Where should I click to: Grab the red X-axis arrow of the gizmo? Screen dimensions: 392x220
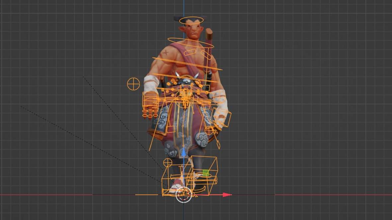point(227,195)
